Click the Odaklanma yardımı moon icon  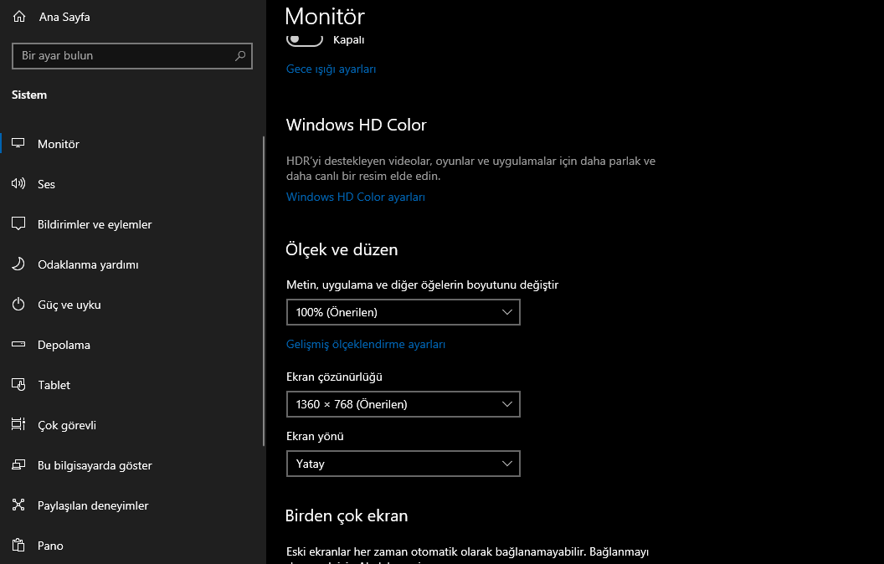point(18,264)
